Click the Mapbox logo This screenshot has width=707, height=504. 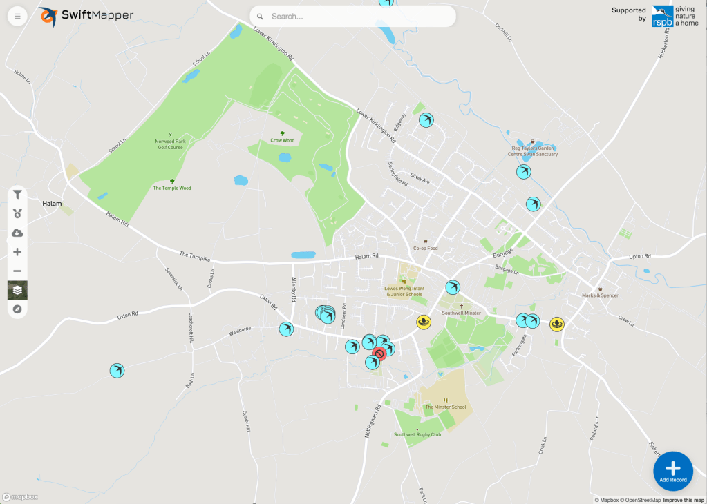pyautogui.click(x=21, y=496)
